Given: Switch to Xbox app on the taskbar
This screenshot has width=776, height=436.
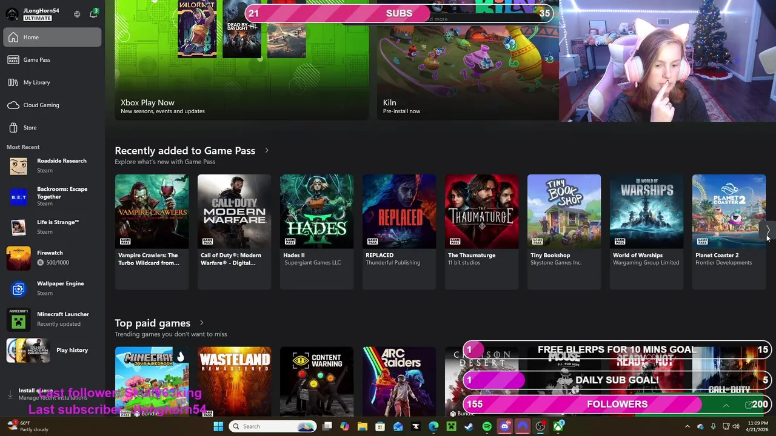Looking at the screenshot, I should (558, 426).
